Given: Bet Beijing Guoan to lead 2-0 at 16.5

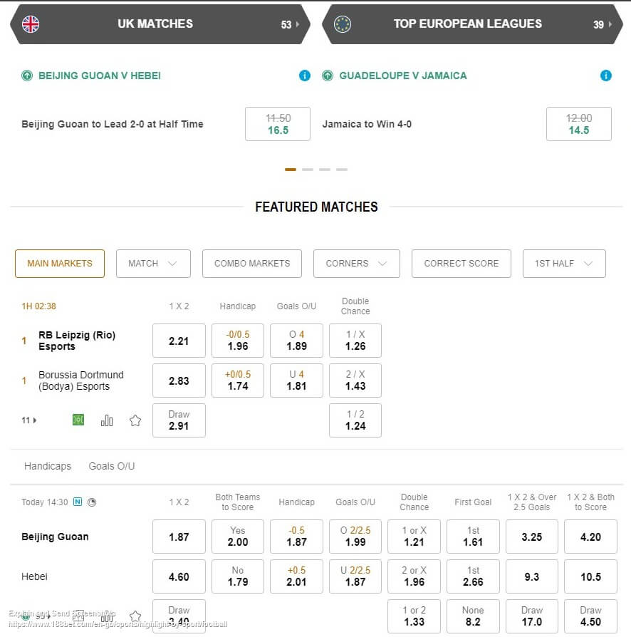Looking at the screenshot, I should (278, 124).
